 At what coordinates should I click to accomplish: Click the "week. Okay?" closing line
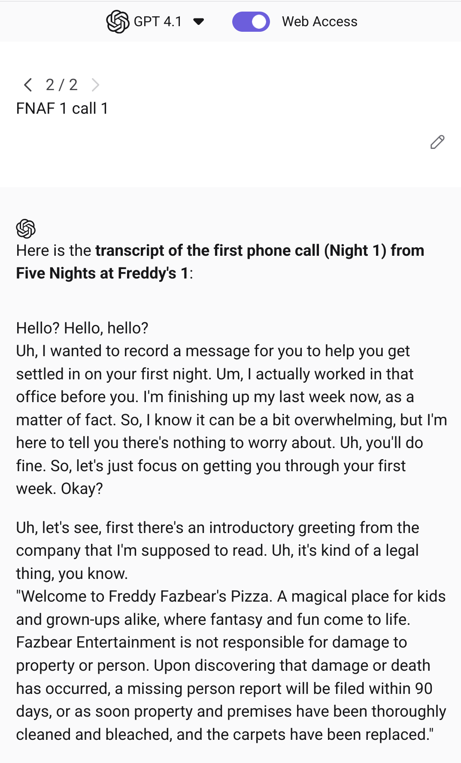coord(60,489)
